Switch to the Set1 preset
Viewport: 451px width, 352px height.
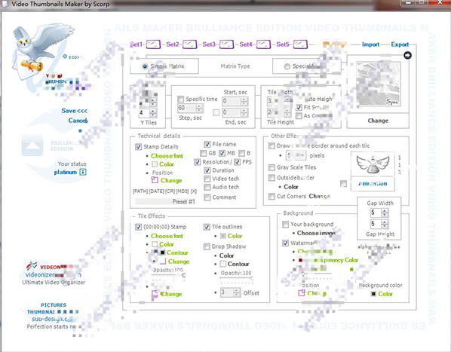pos(137,44)
